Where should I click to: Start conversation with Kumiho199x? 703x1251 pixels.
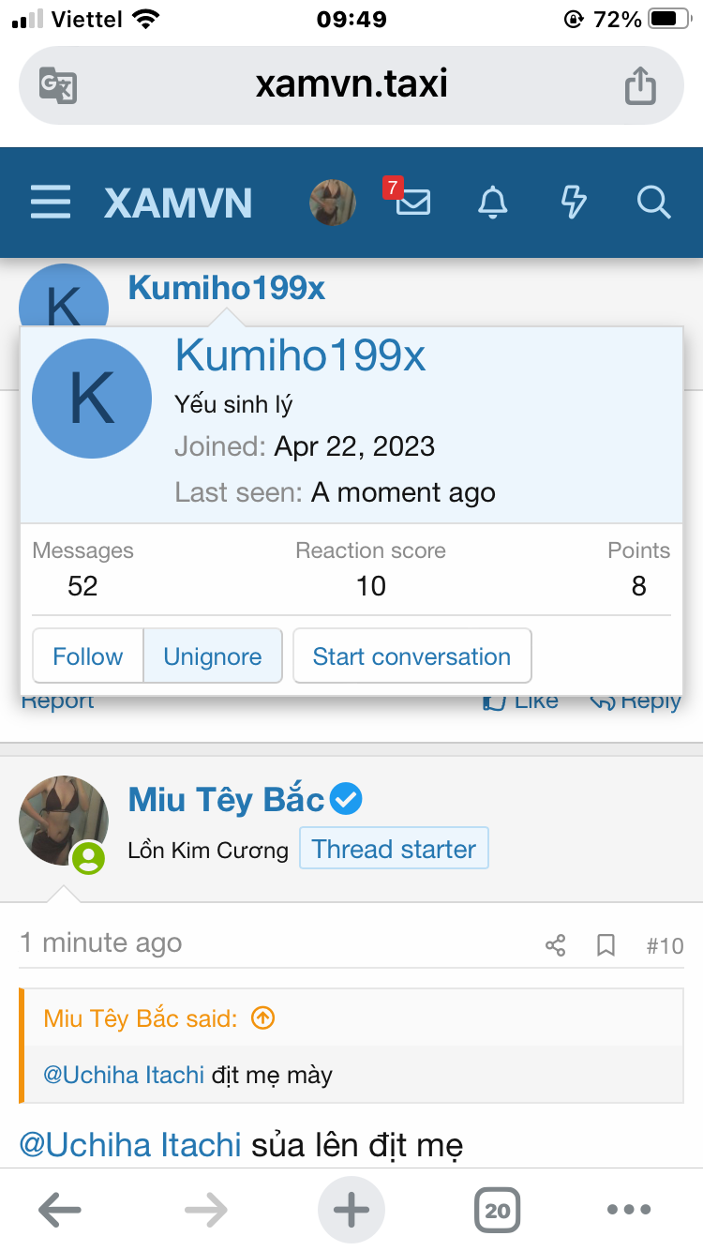pos(411,656)
